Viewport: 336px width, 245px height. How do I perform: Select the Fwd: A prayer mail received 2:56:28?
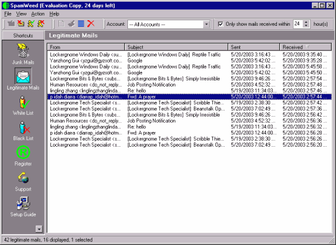tap(190, 133)
